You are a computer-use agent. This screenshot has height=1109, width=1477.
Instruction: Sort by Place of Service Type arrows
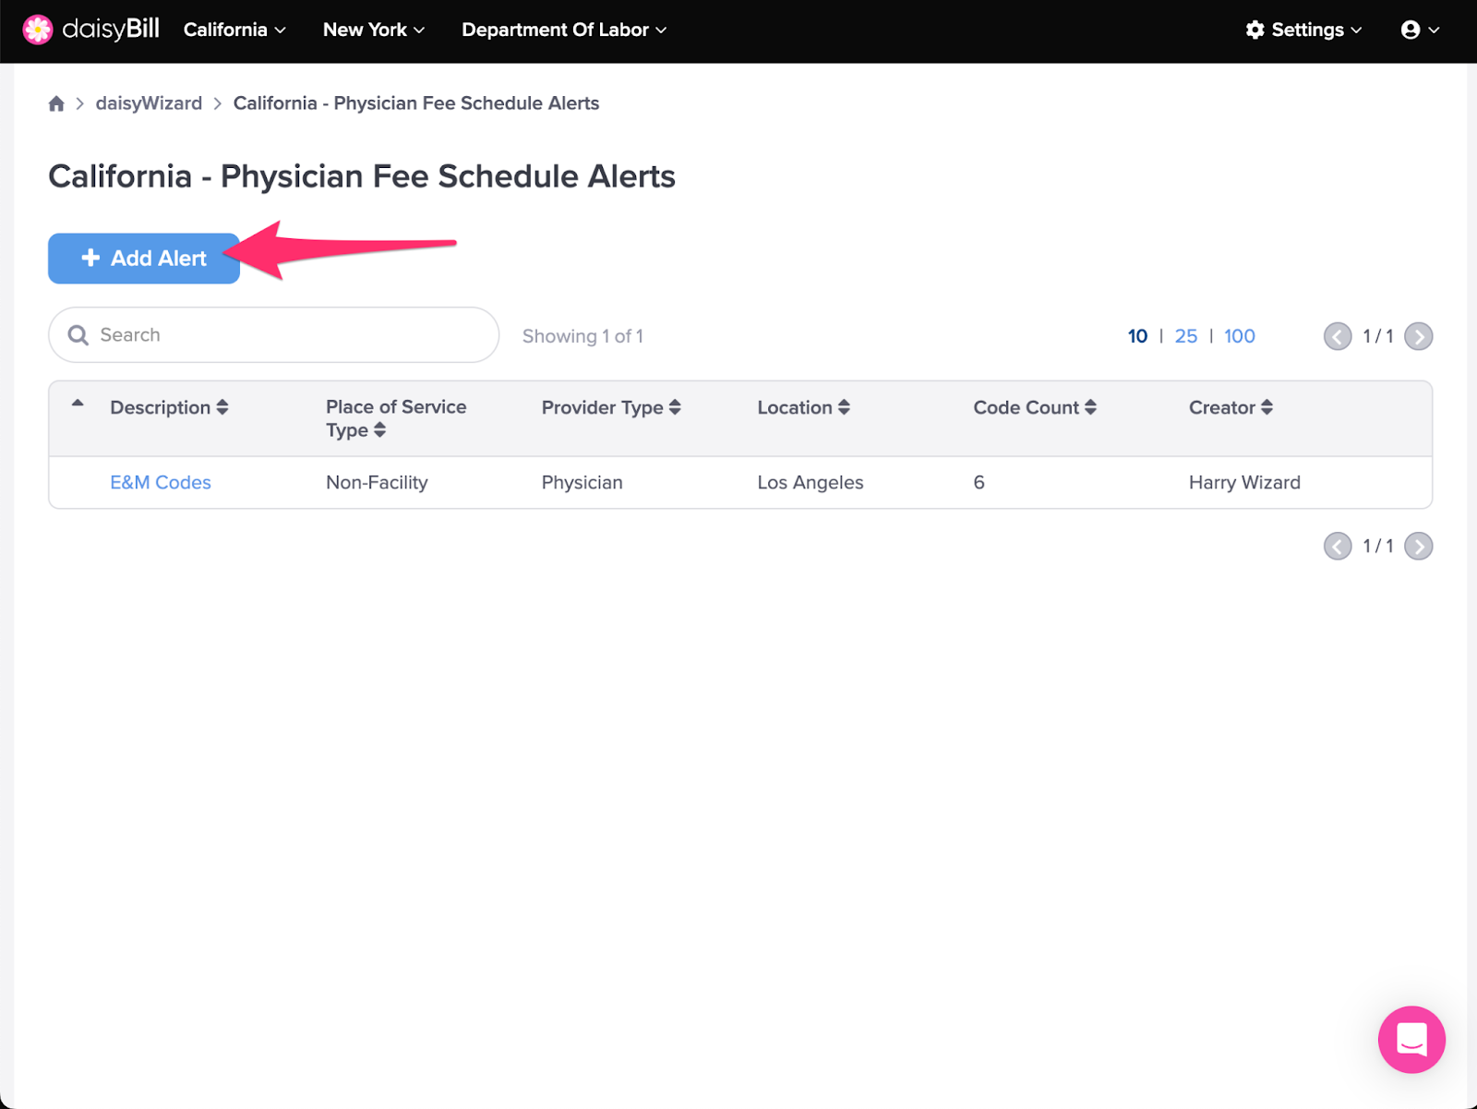point(380,430)
